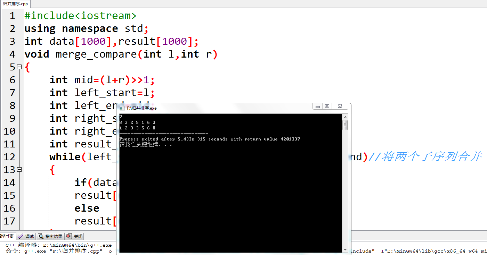Screen dimensions: 487x255
Task: Click 'using namespace std;' code line
Action: tap(87, 28)
